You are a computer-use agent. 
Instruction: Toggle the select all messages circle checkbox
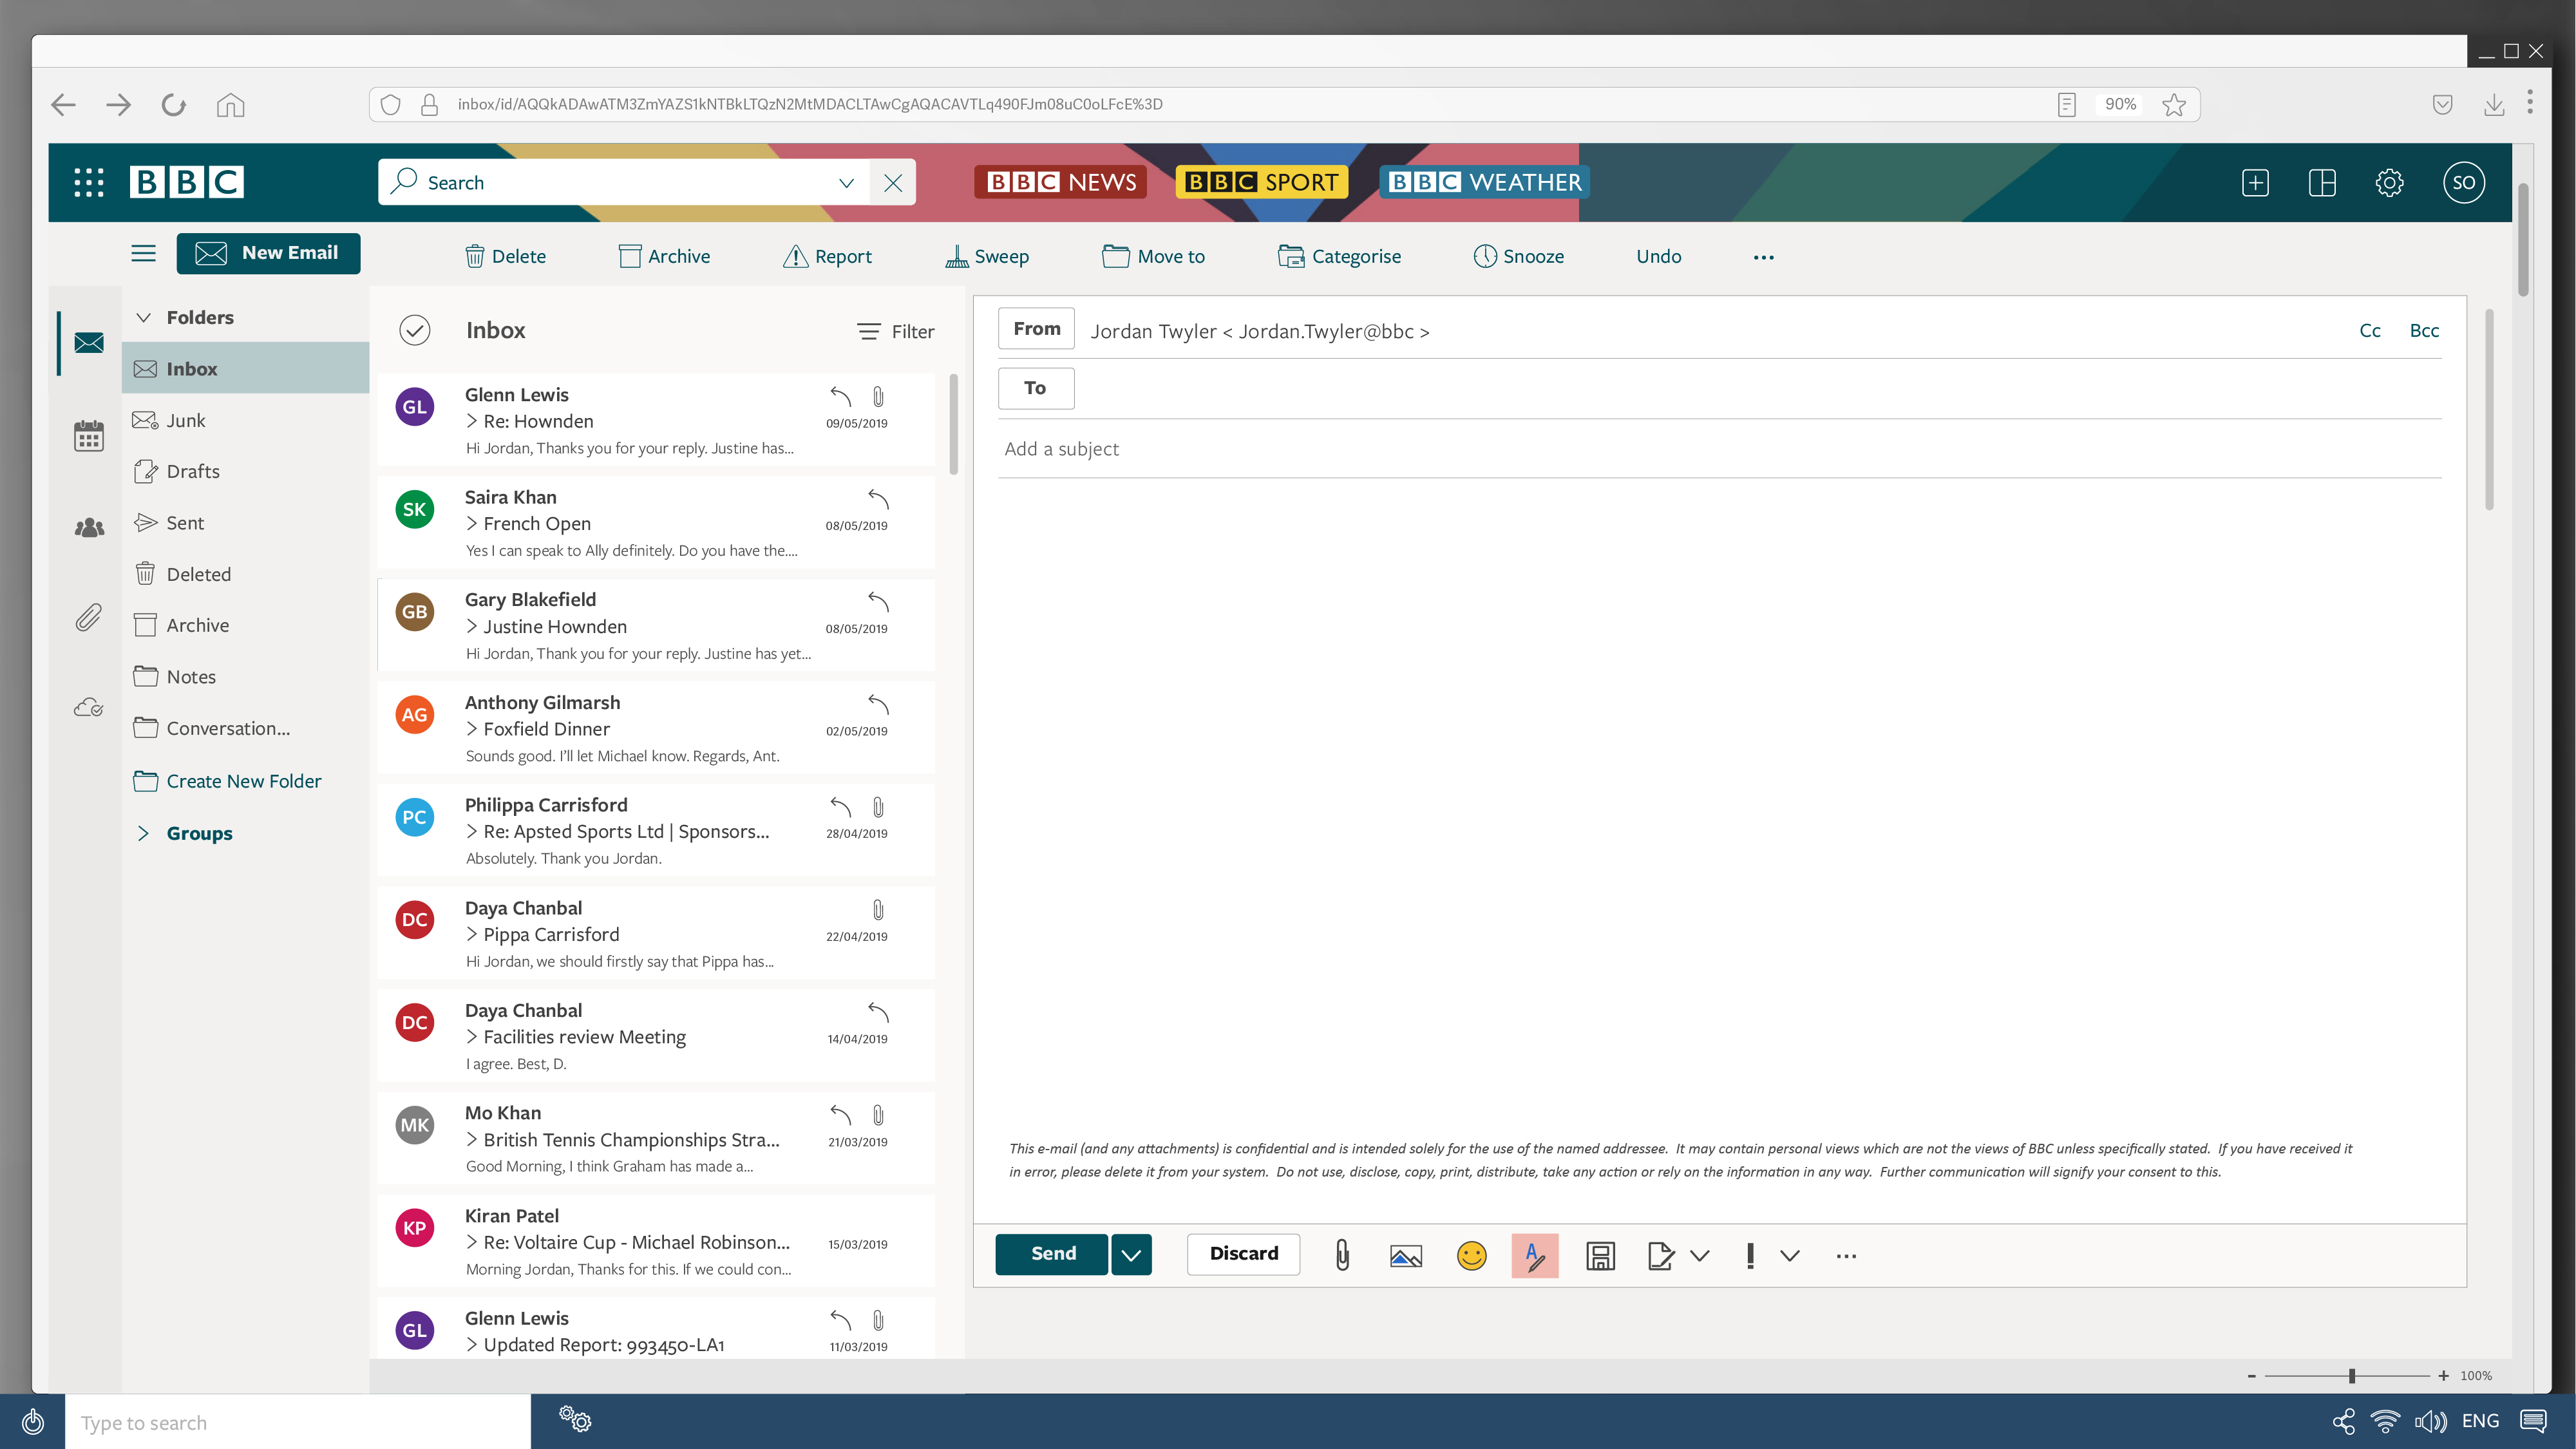pyautogui.click(x=414, y=330)
